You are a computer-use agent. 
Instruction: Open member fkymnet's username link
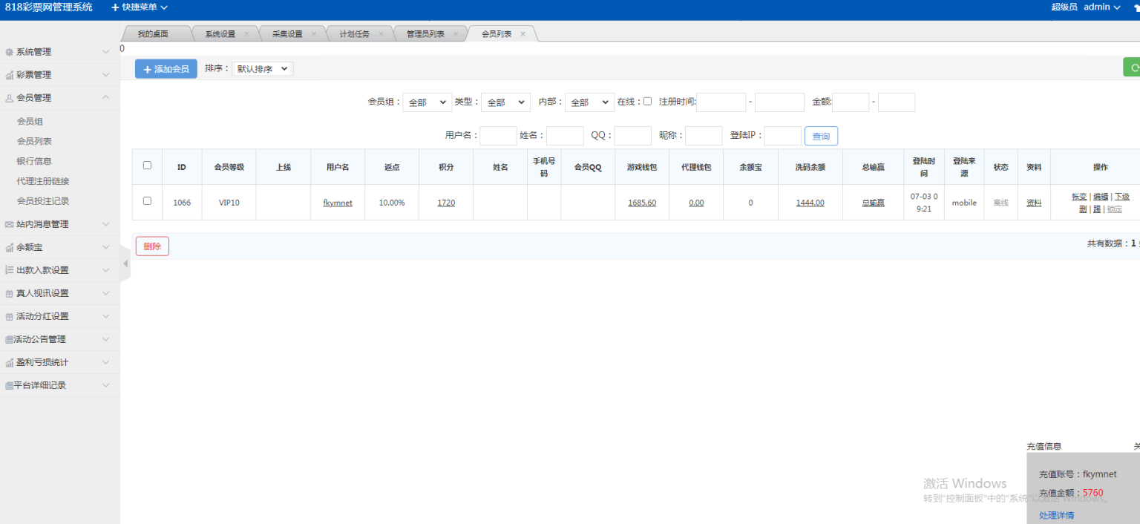338,202
